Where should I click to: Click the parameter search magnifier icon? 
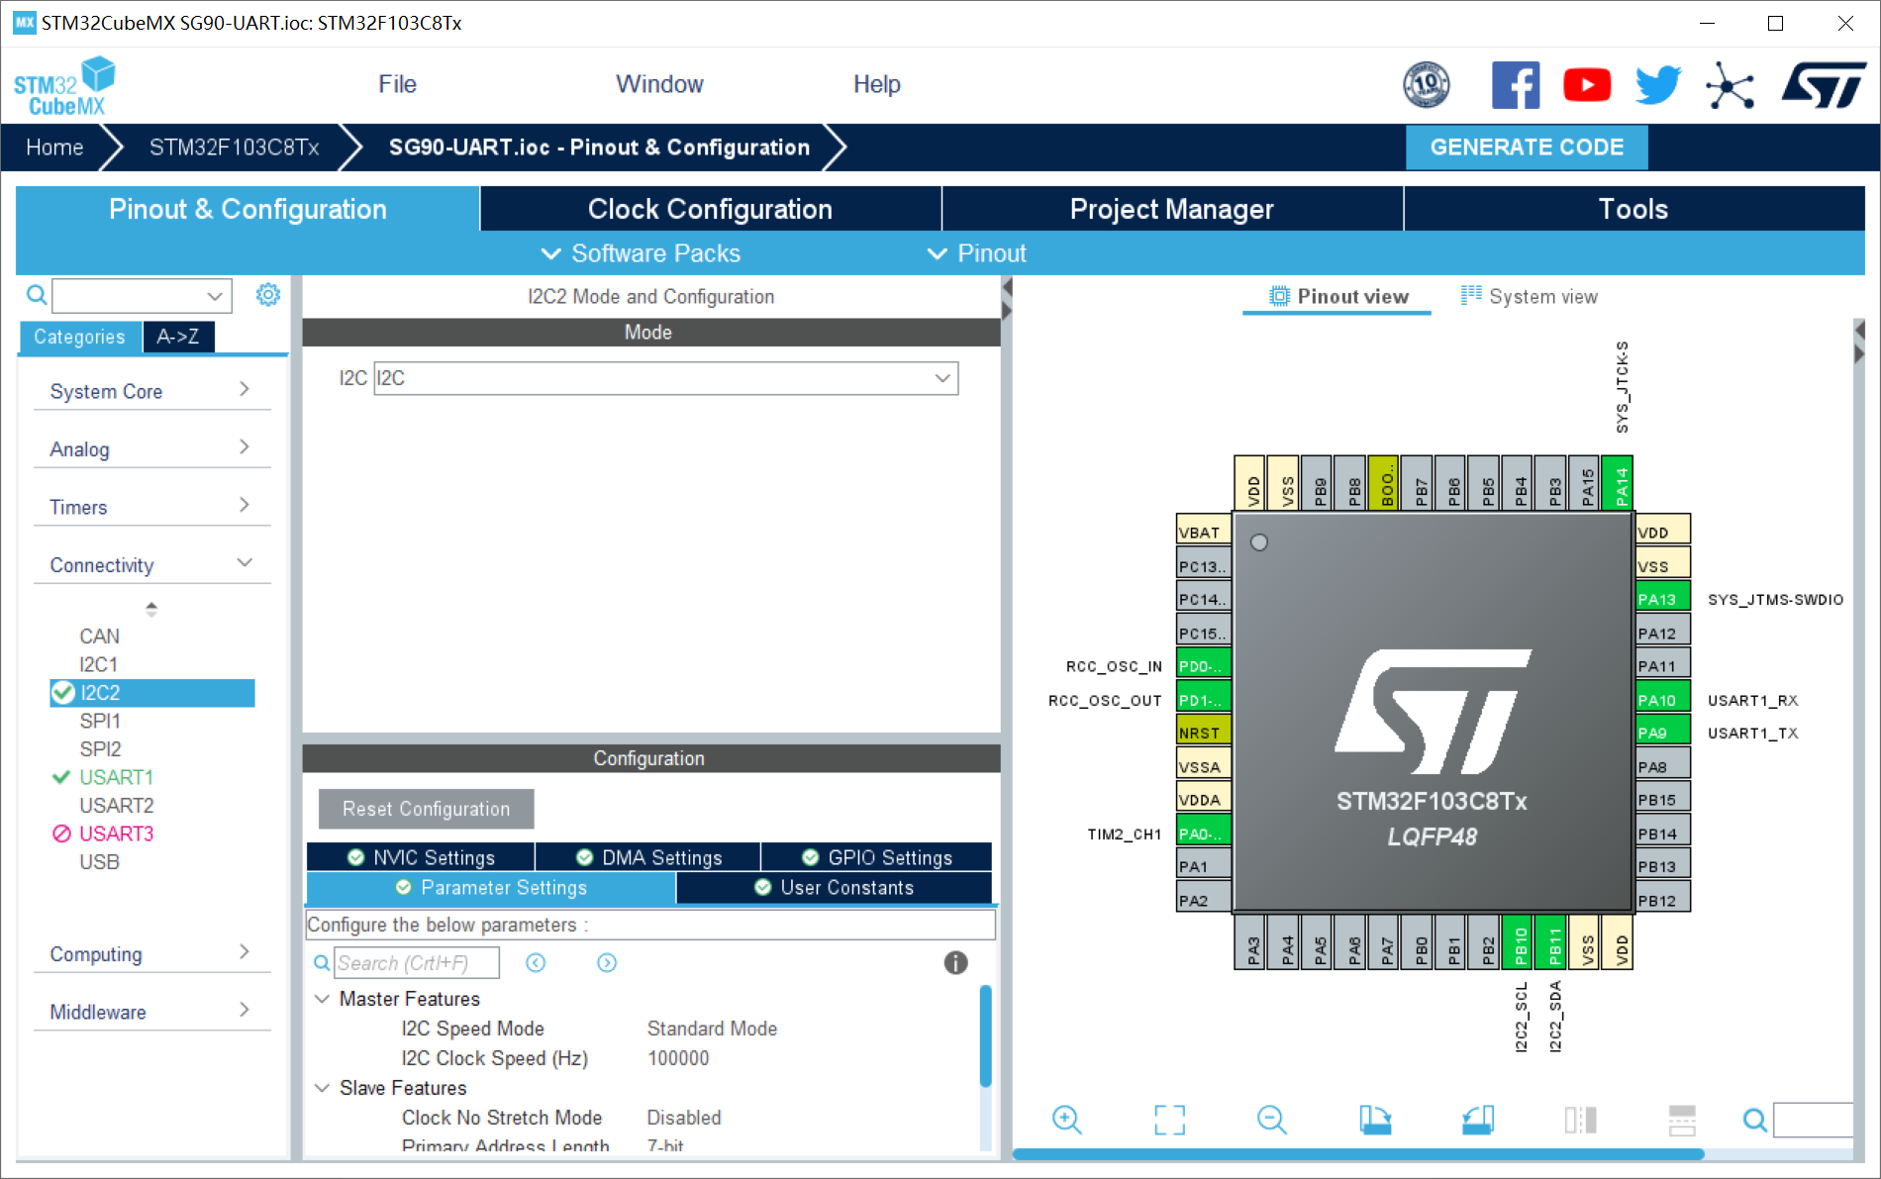pos(322,962)
